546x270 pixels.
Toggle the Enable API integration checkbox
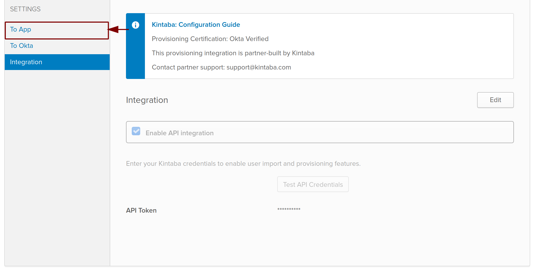click(136, 131)
